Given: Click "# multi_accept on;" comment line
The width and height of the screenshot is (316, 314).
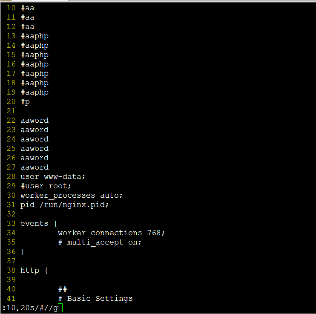Looking at the screenshot, I should click(100, 242).
